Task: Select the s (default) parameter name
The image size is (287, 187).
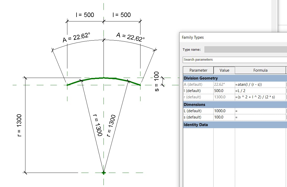Action: [192, 117]
